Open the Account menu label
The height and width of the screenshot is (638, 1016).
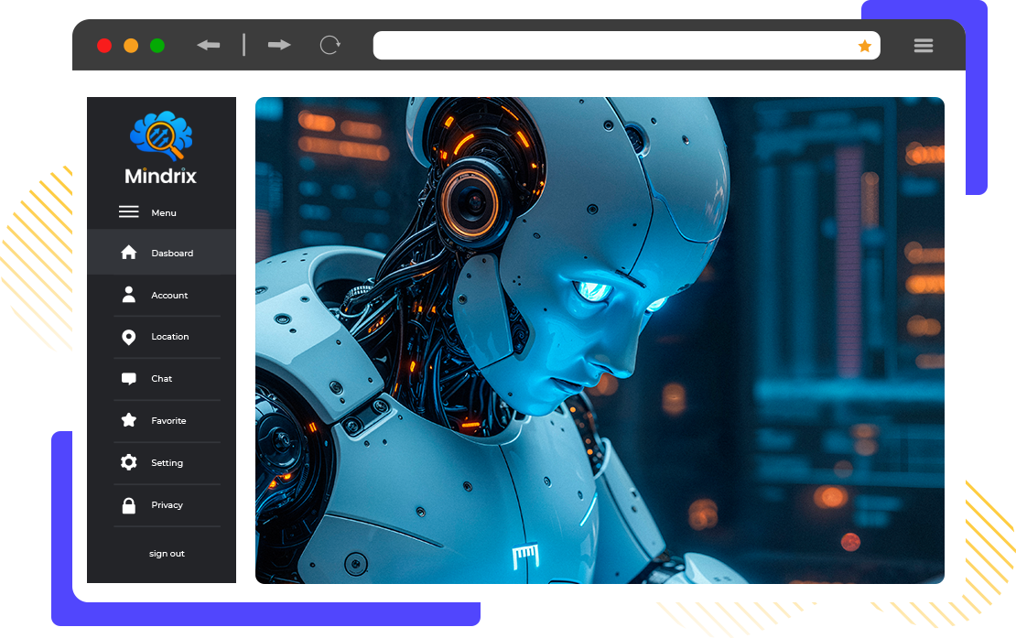pos(169,296)
